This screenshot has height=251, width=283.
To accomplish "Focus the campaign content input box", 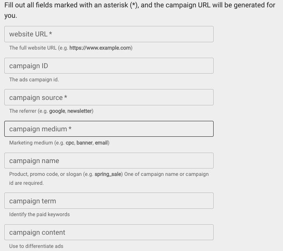I will click(x=109, y=232).
